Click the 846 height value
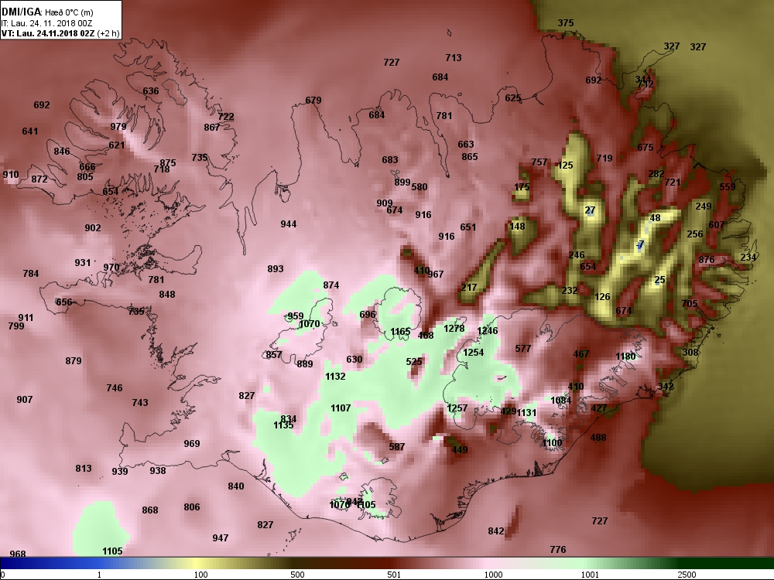 click(62, 152)
